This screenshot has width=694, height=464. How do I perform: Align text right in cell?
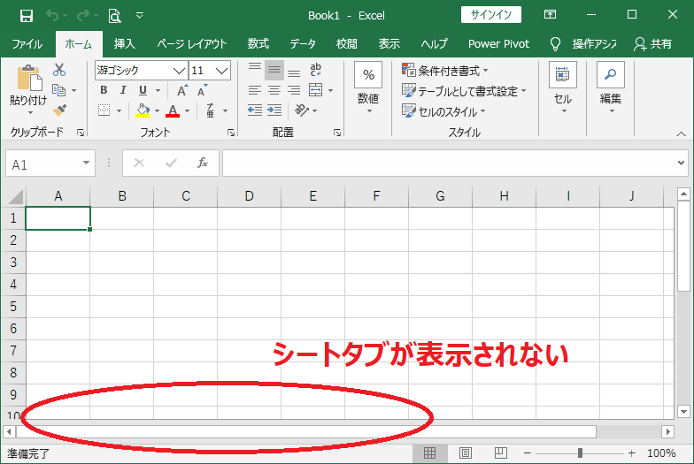pos(294,90)
